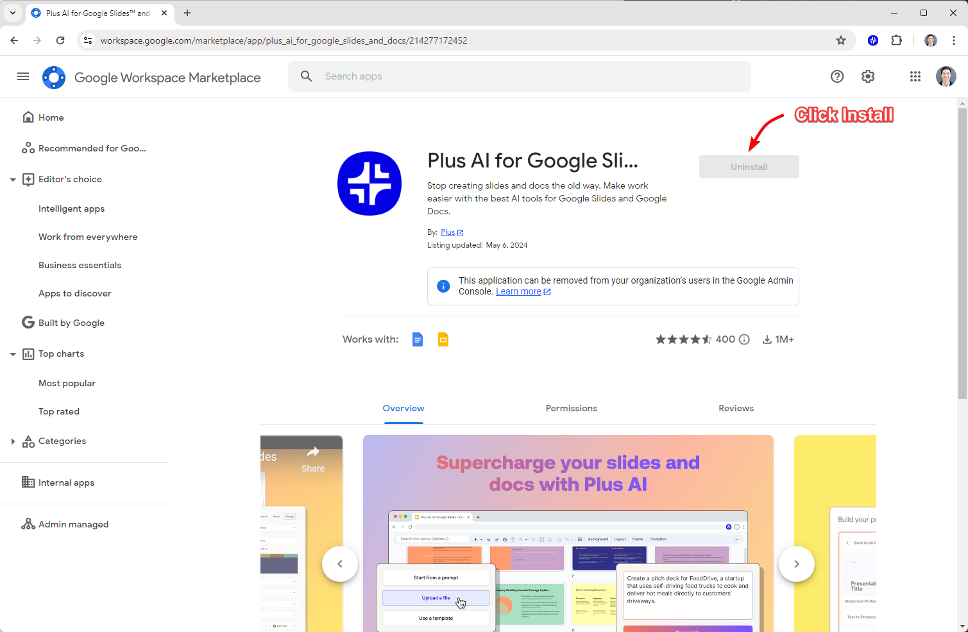Close the Plus AI browser tab
Screen dimensions: 968x632
(x=164, y=13)
